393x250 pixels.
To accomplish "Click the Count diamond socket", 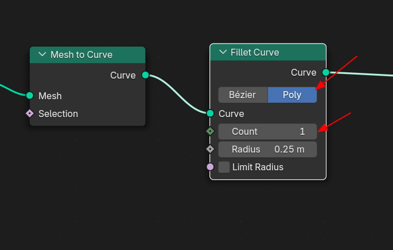I will point(211,131).
